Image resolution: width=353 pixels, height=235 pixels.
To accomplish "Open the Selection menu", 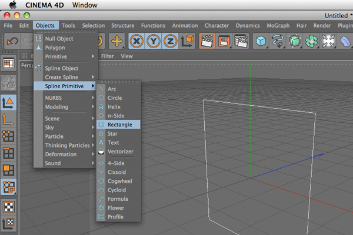I will pos(94,25).
